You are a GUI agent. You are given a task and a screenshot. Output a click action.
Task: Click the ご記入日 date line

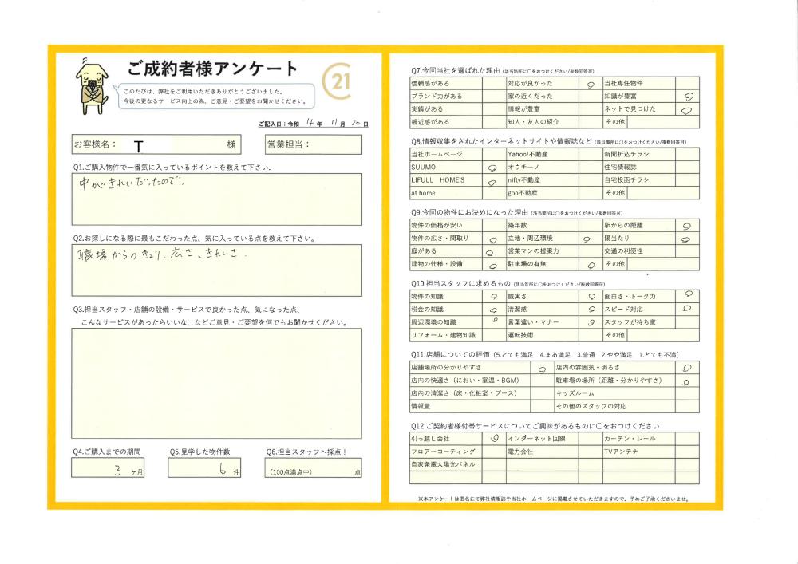tap(314, 124)
